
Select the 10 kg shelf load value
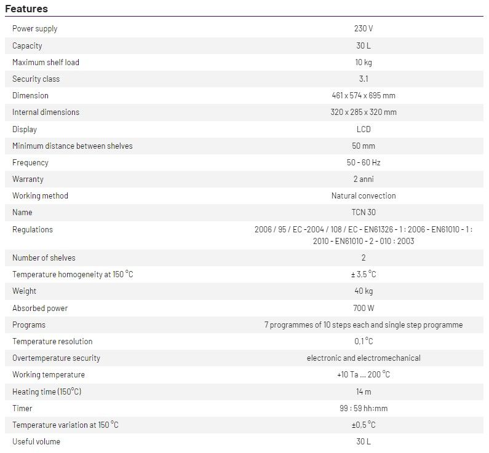(363, 62)
